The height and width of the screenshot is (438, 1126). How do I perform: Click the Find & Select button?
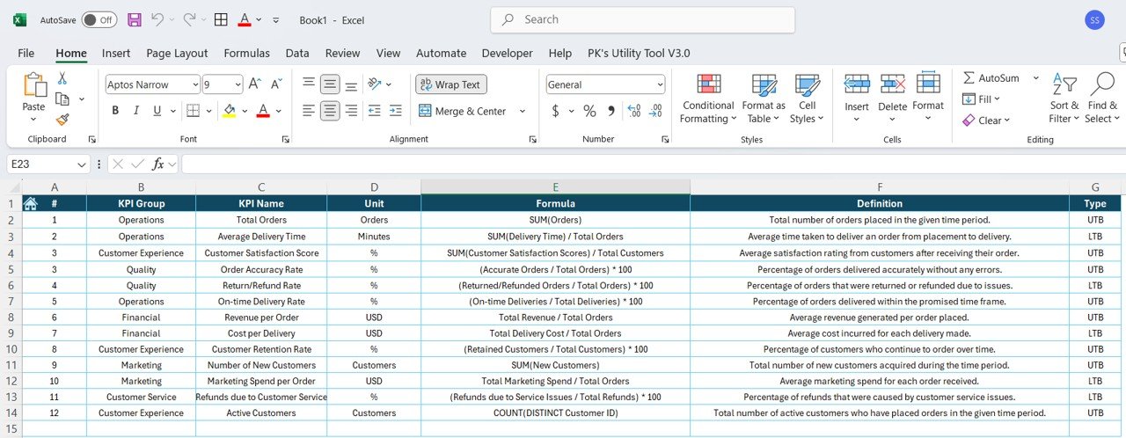pyautogui.click(x=1101, y=98)
